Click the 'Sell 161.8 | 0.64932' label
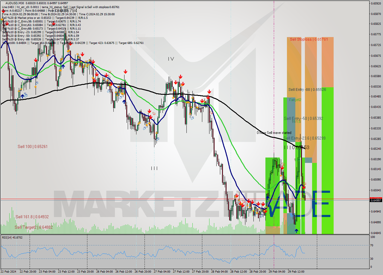383x275 pixels. pyautogui.click(x=32, y=216)
